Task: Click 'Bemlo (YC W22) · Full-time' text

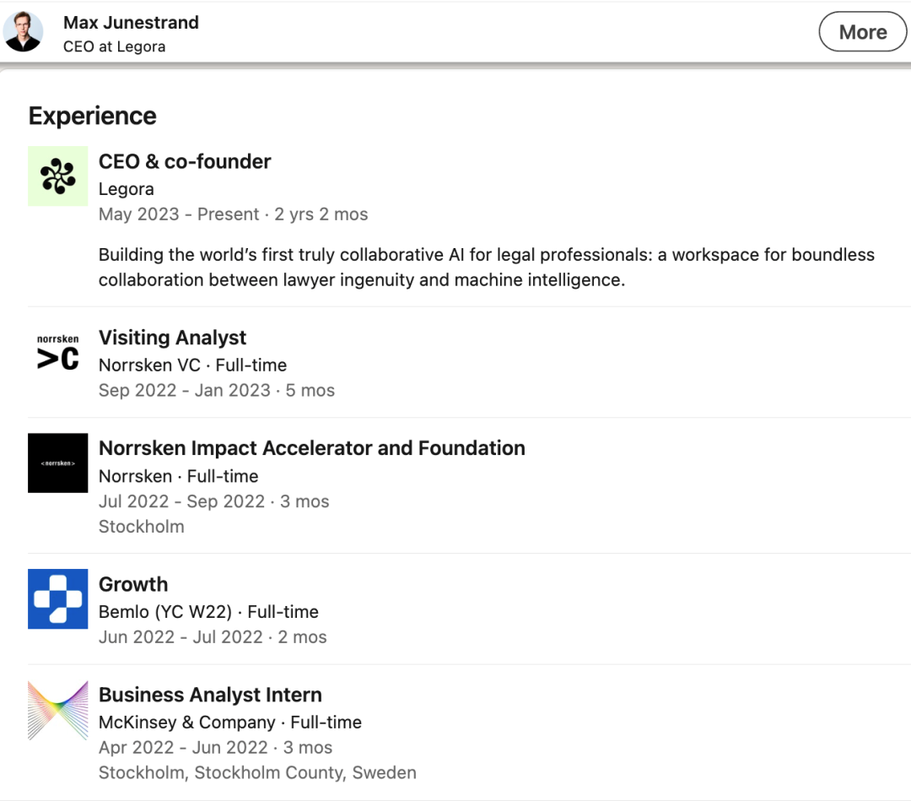Action: (x=208, y=612)
